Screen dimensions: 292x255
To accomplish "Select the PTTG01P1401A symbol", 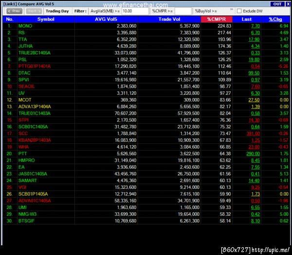I will 35,67.
